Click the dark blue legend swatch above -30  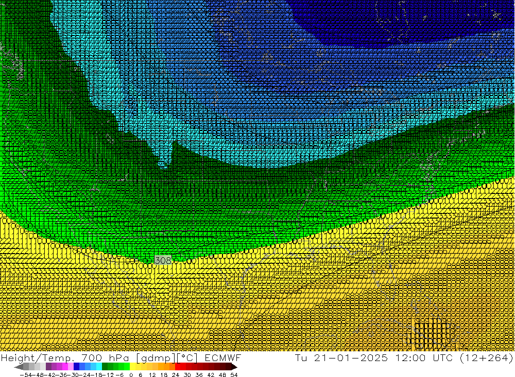click(x=76, y=367)
